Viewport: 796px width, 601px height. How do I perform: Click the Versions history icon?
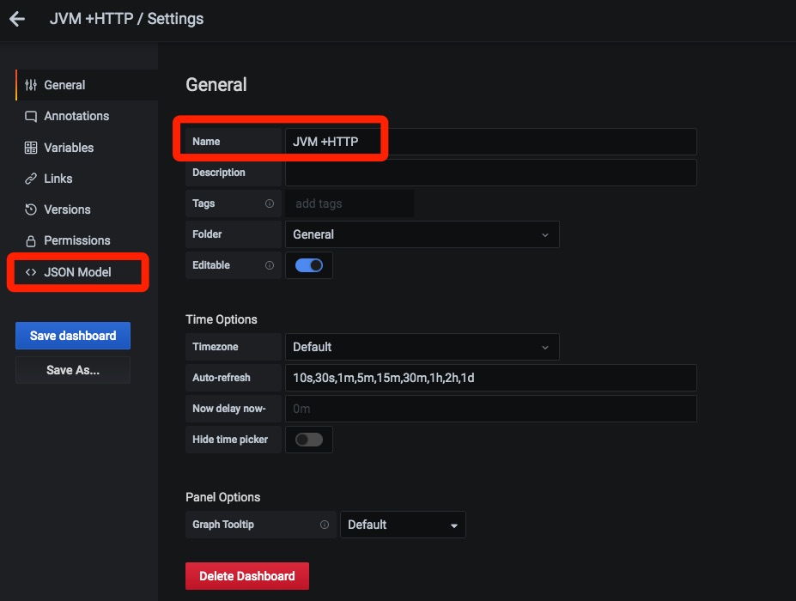31,209
